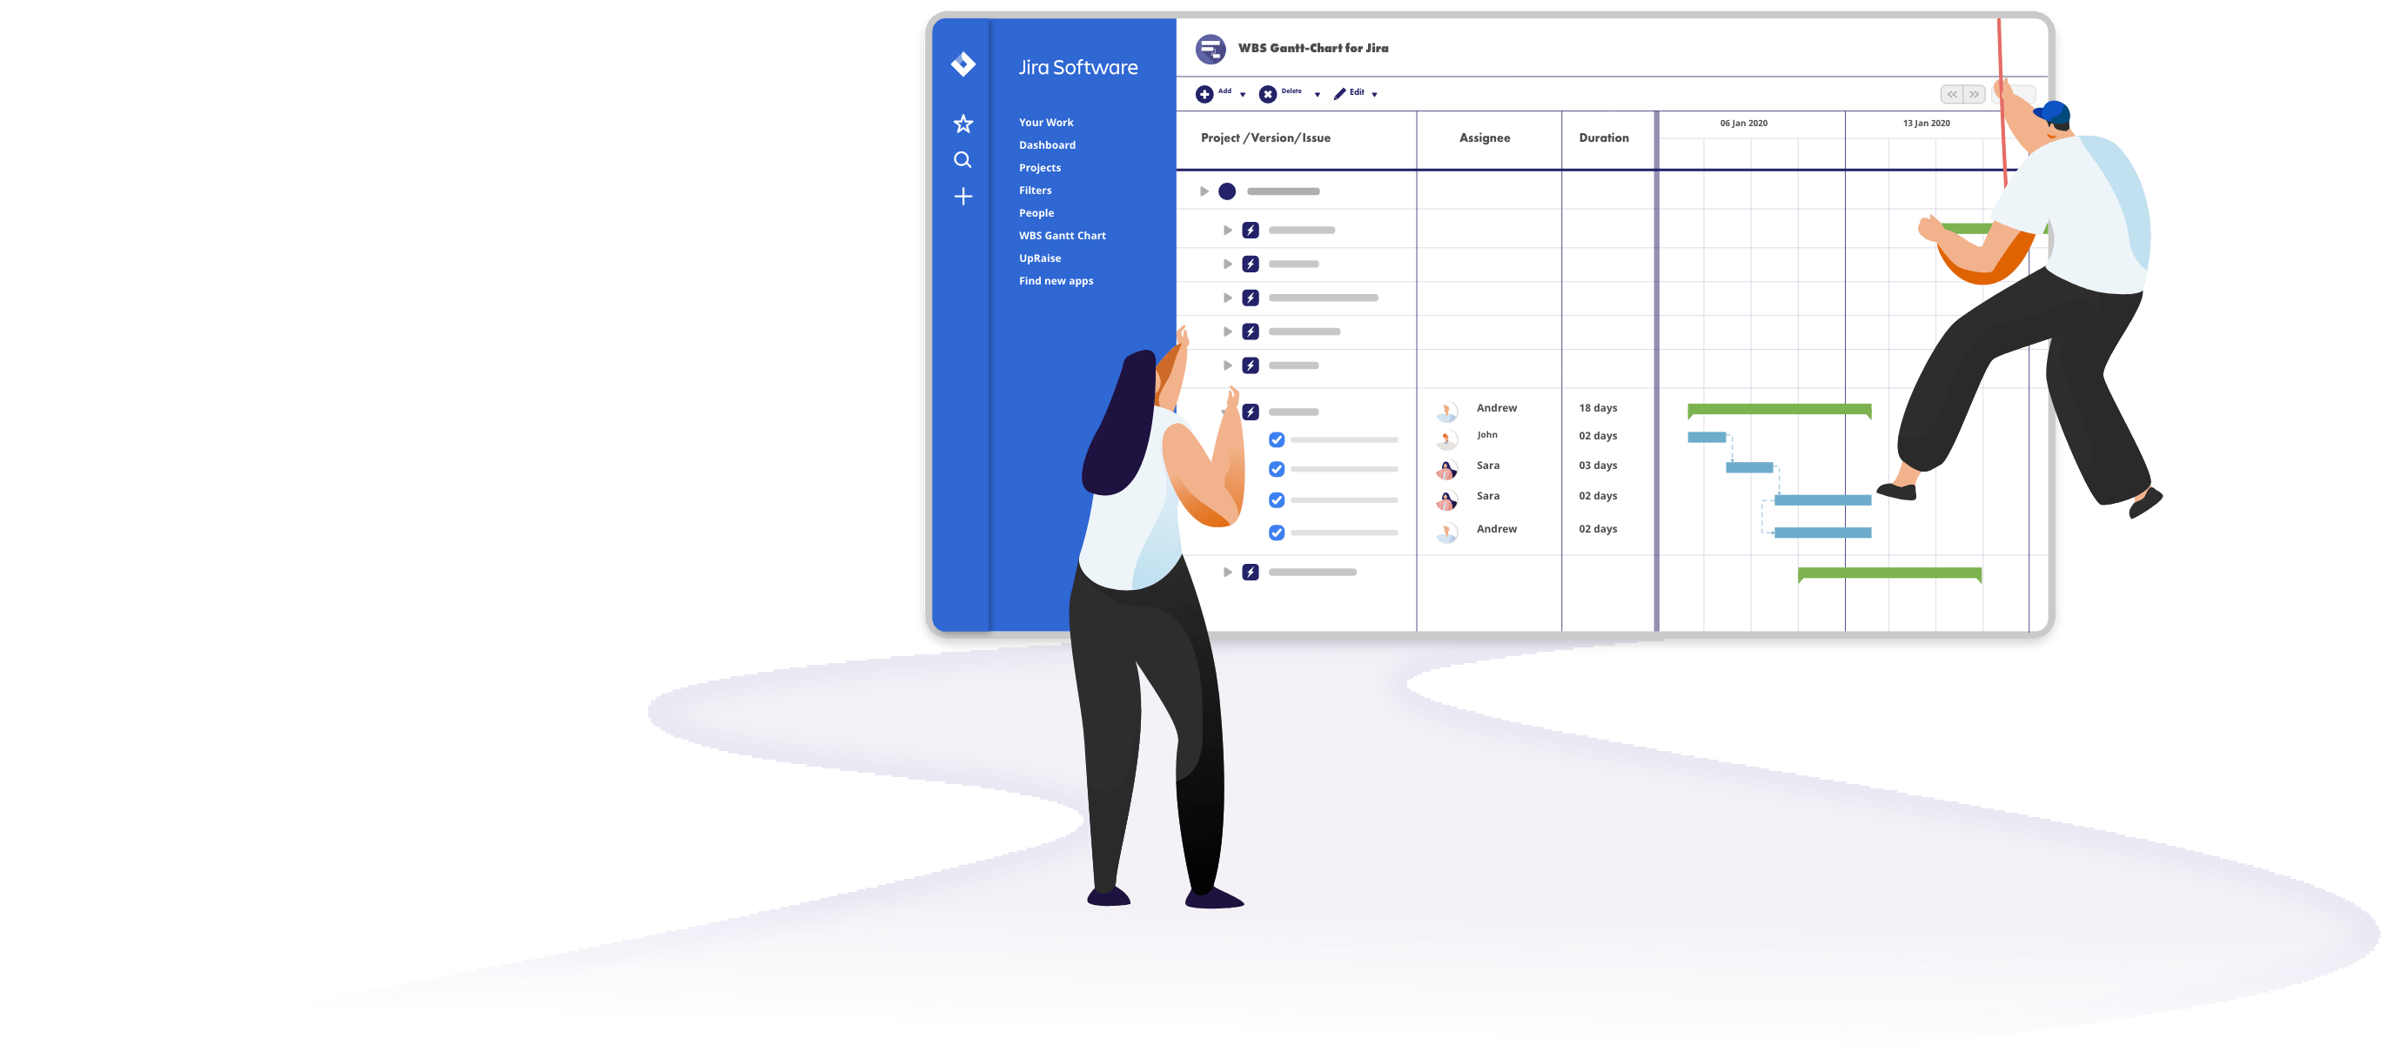Image resolution: width=2381 pixels, height=1059 pixels.
Task: Click the scroll-forward double chevron button
Action: pos(1974,94)
